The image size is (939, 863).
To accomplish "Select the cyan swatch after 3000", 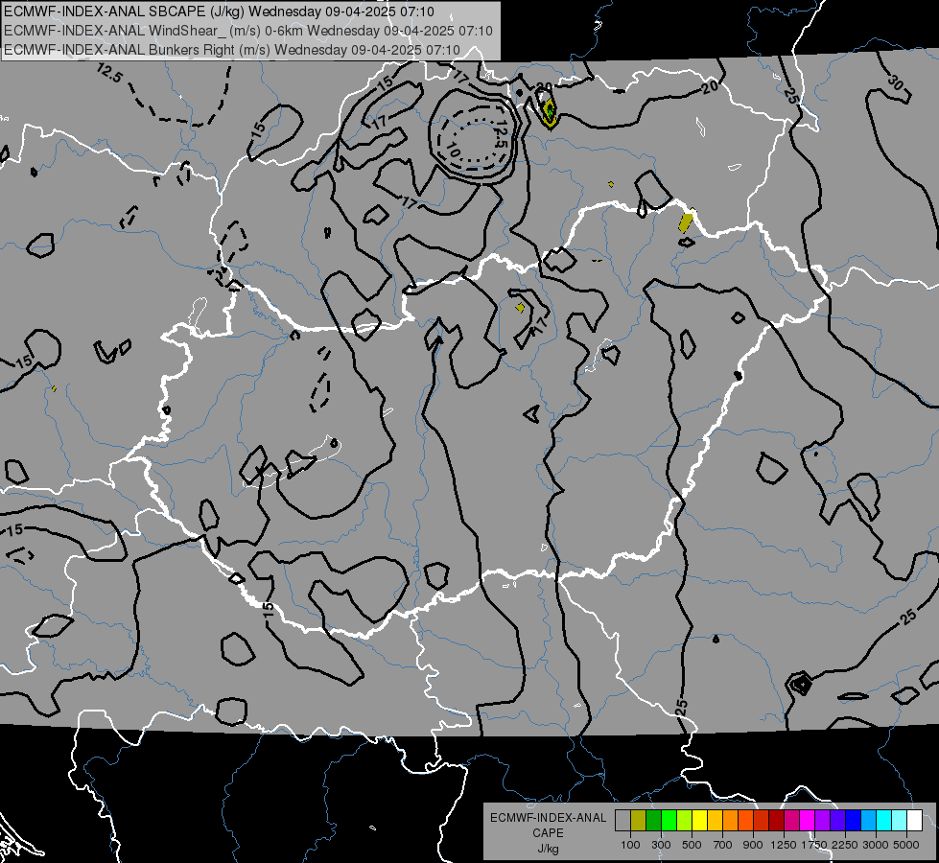I will point(884,821).
